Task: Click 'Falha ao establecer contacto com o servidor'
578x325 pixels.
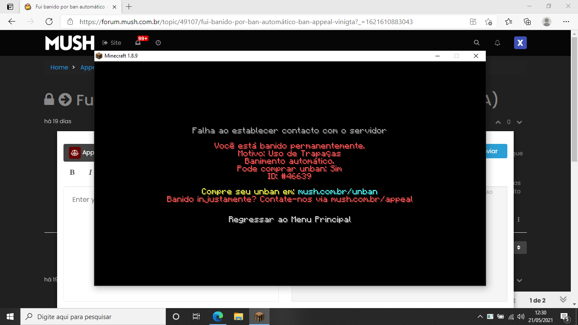Action: (289, 131)
